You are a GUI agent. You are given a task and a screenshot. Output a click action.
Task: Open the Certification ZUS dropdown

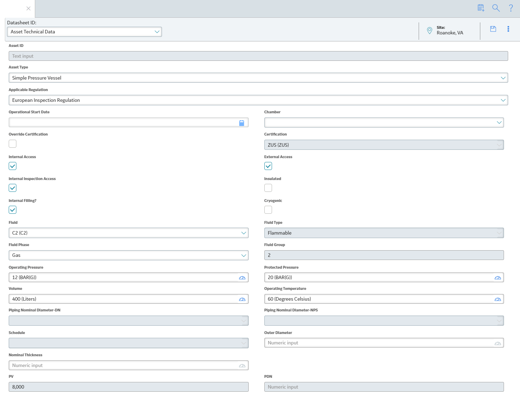[x=384, y=145]
